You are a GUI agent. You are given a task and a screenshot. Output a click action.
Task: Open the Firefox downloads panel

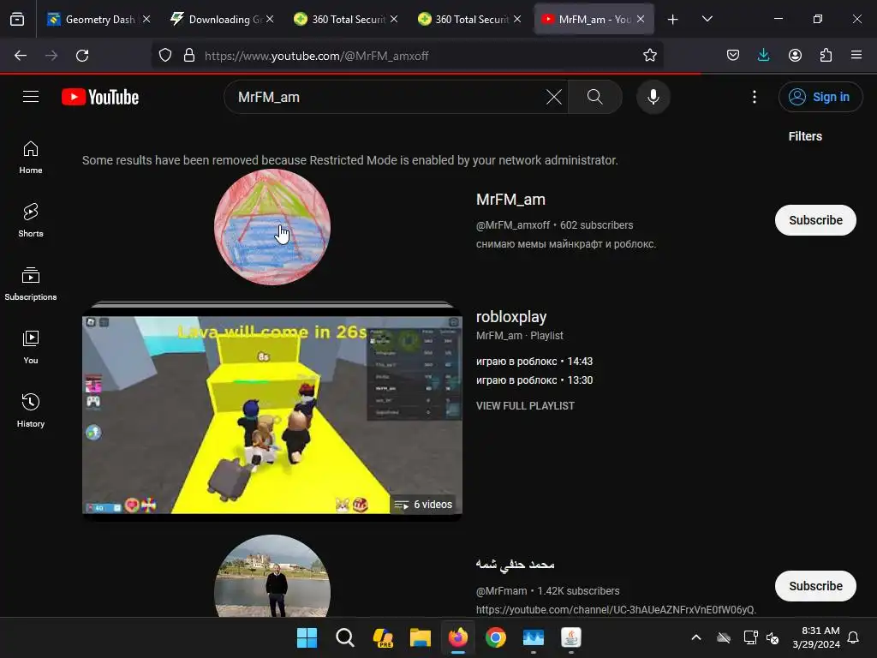pos(763,56)
